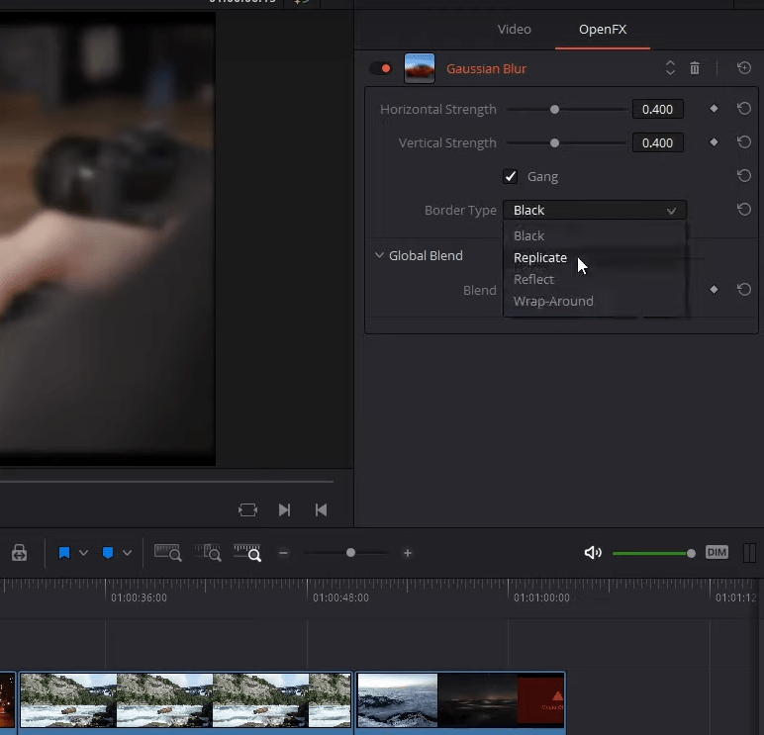Select the ocean waves clip in timeline

pyautogui.click(x=461, y=701)
